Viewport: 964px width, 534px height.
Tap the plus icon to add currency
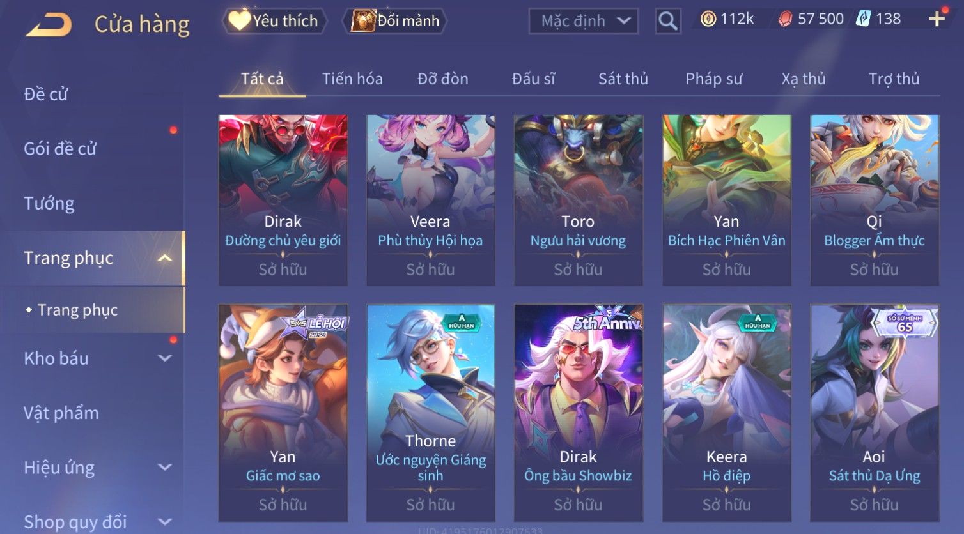point(937,19)
